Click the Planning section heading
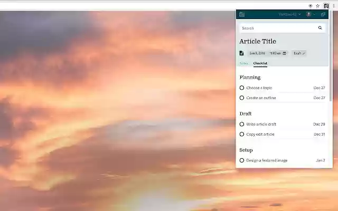Screen dimensions: 338x211 tap(250, 78)
